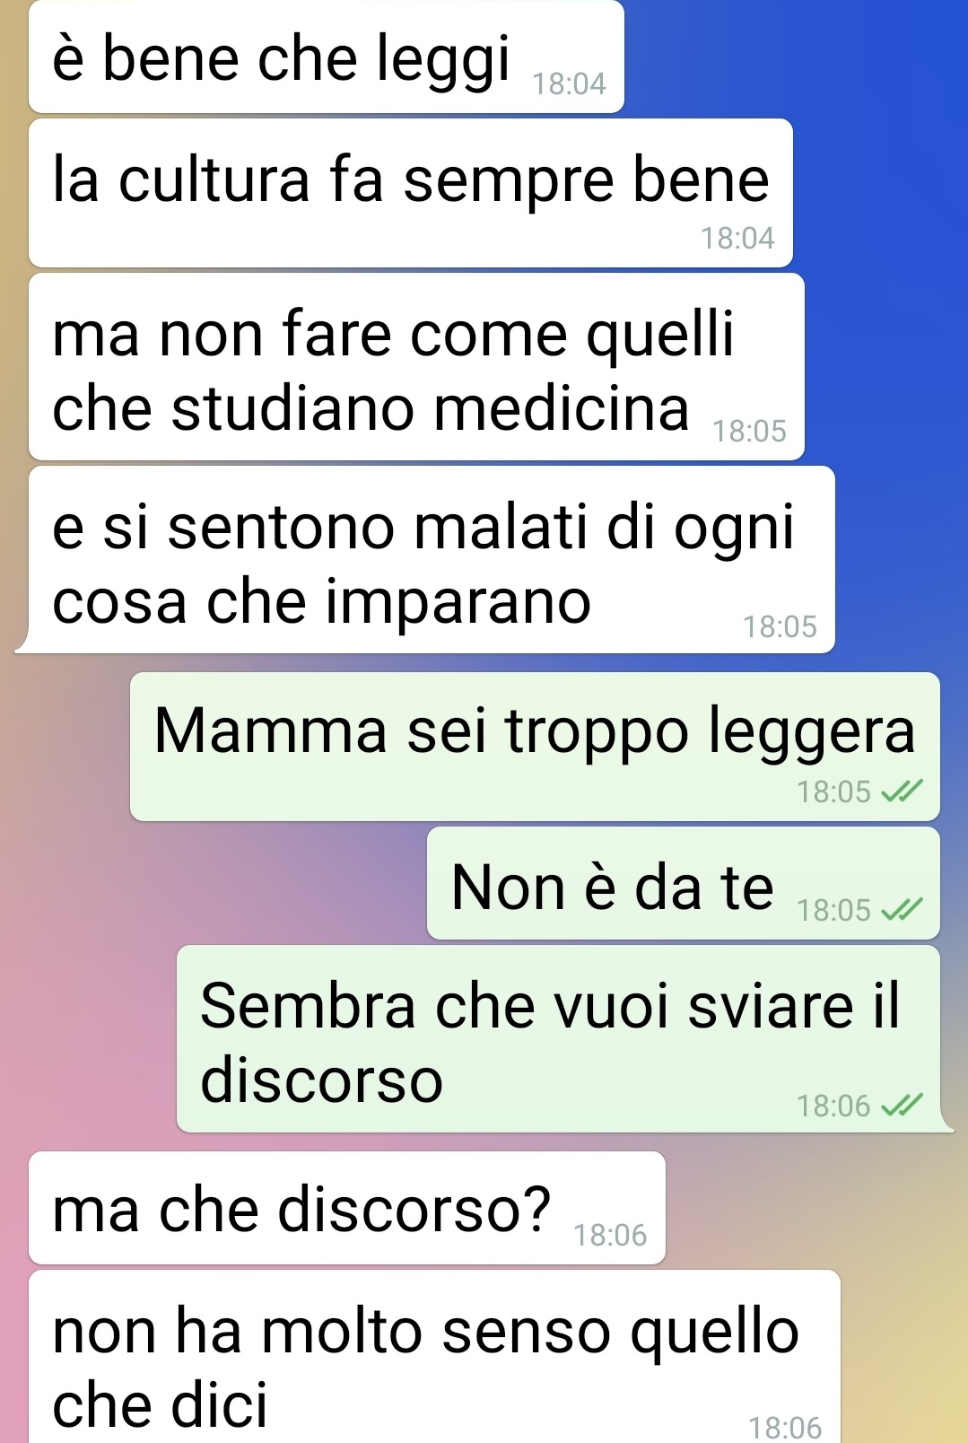Viewport: 968px width, 1443px height.
Task: Tap the 18:05 timestamp beside 'studiano medicina'
Action: 749,432
